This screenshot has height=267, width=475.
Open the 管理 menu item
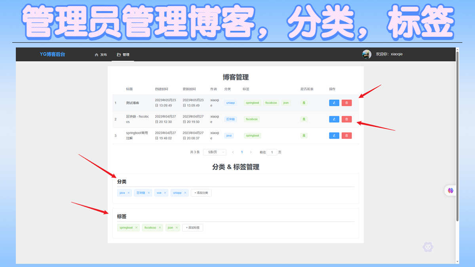coord(123,55)
